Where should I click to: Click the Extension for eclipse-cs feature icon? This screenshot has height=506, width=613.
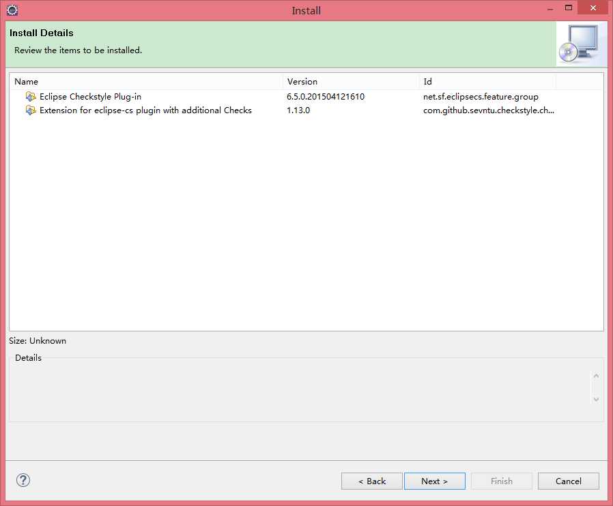point(31,110)
